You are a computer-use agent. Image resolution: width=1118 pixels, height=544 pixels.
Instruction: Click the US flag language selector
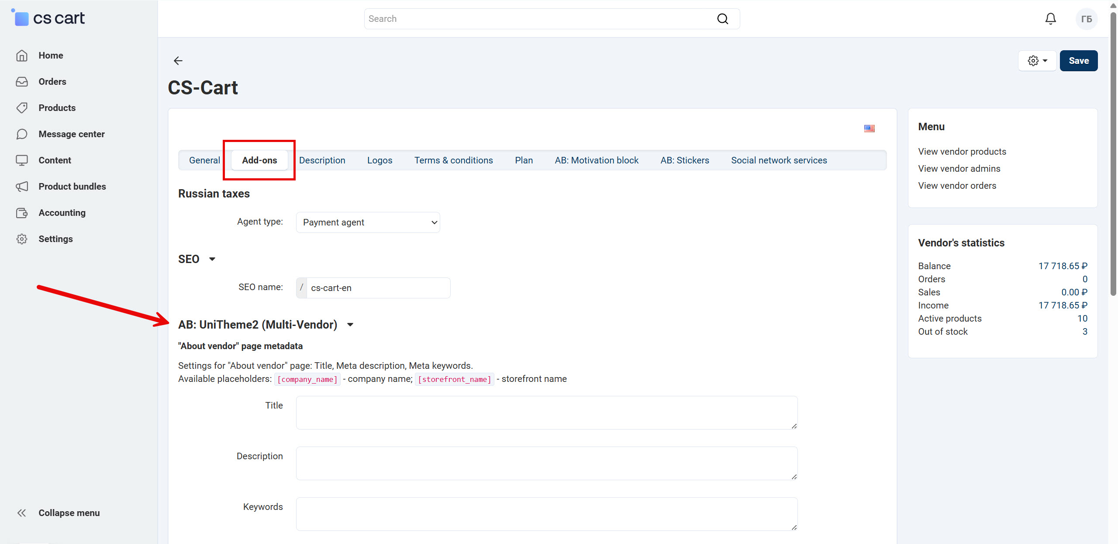[870, 128]
